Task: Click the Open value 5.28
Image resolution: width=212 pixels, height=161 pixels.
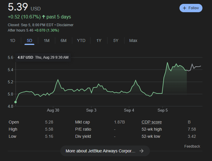Action: click(49, 122)
